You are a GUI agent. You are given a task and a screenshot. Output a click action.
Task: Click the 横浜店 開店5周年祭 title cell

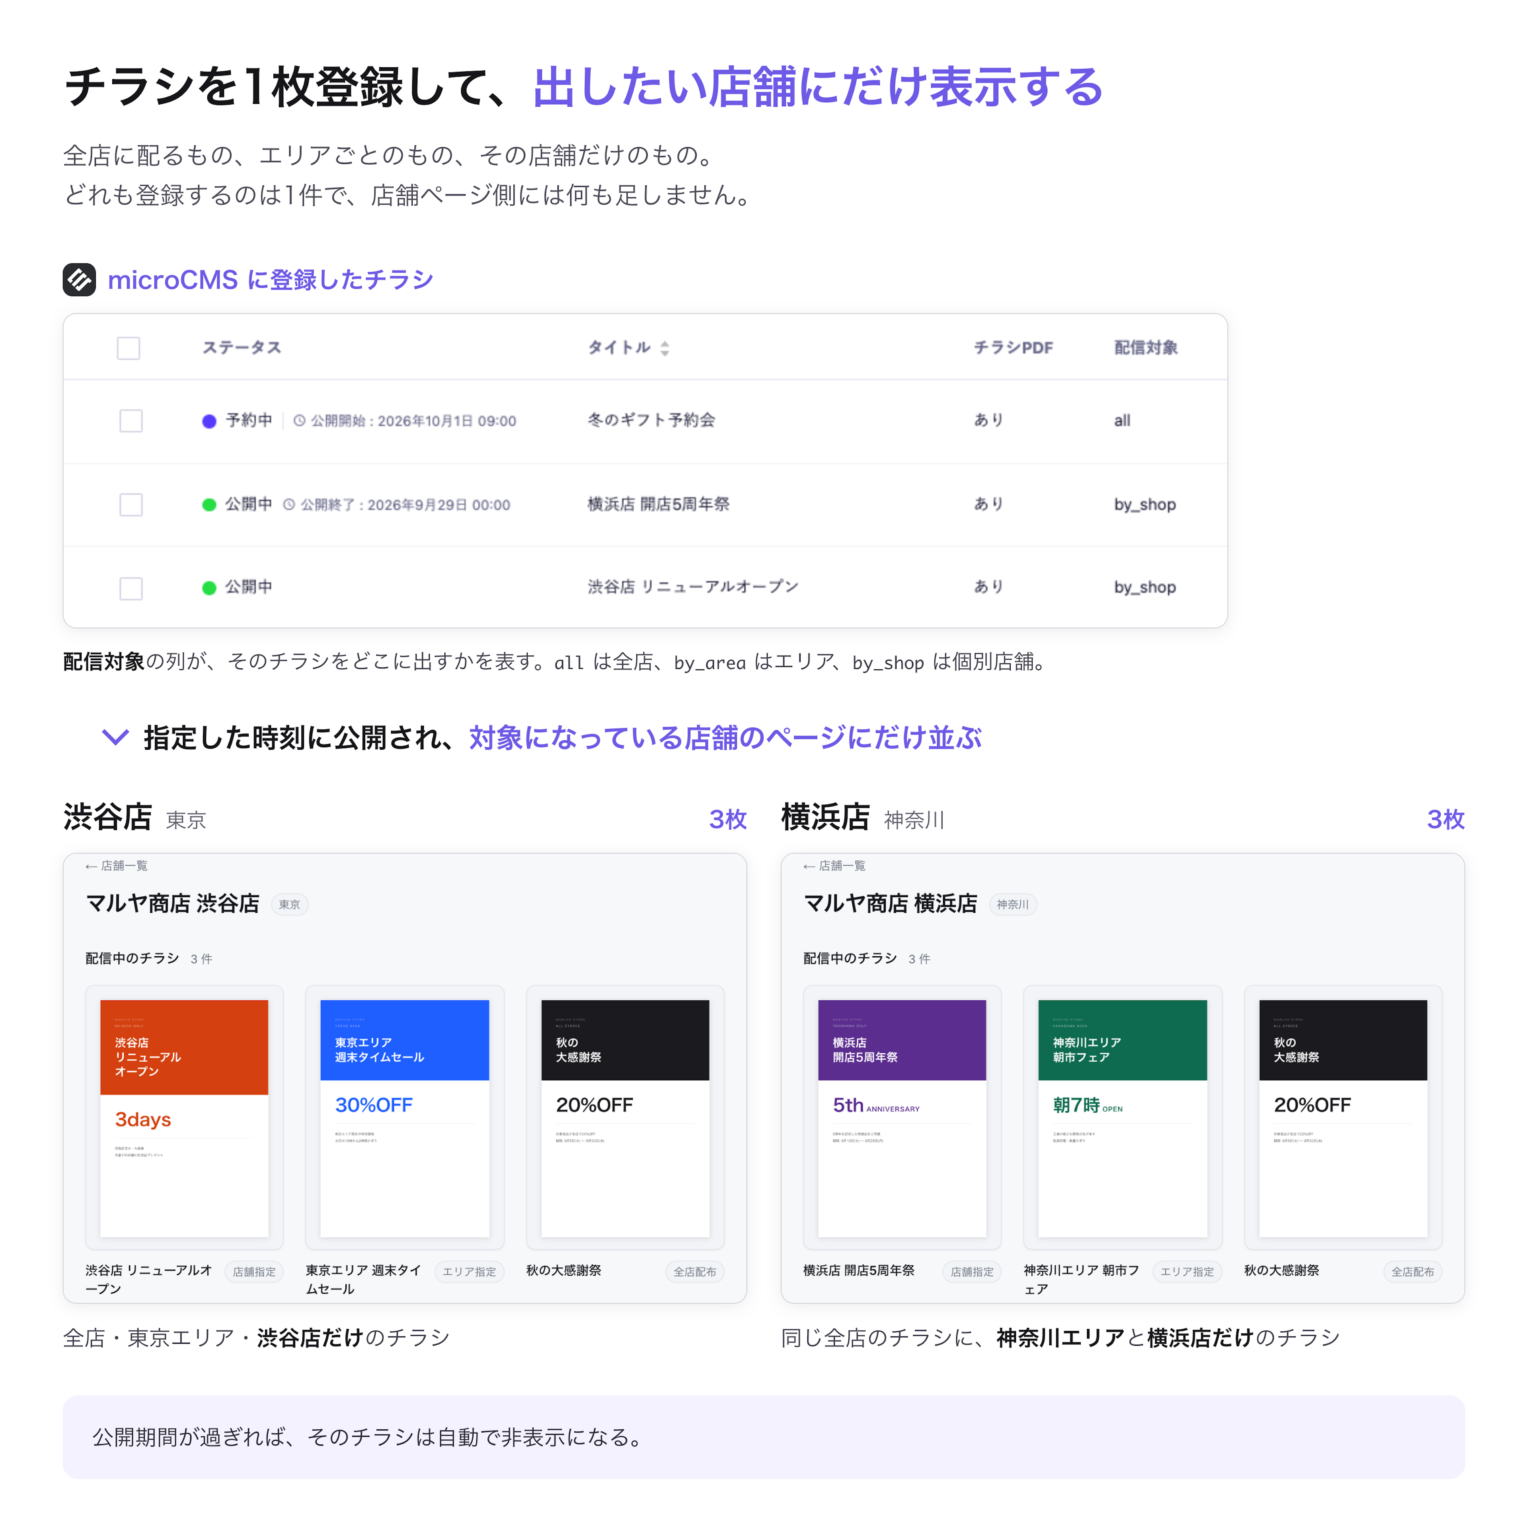coord(659,504)
